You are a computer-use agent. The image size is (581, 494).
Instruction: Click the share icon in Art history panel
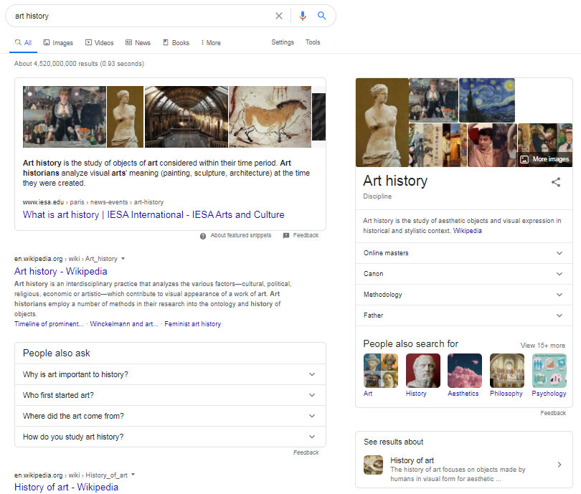(x=555, y=182)
